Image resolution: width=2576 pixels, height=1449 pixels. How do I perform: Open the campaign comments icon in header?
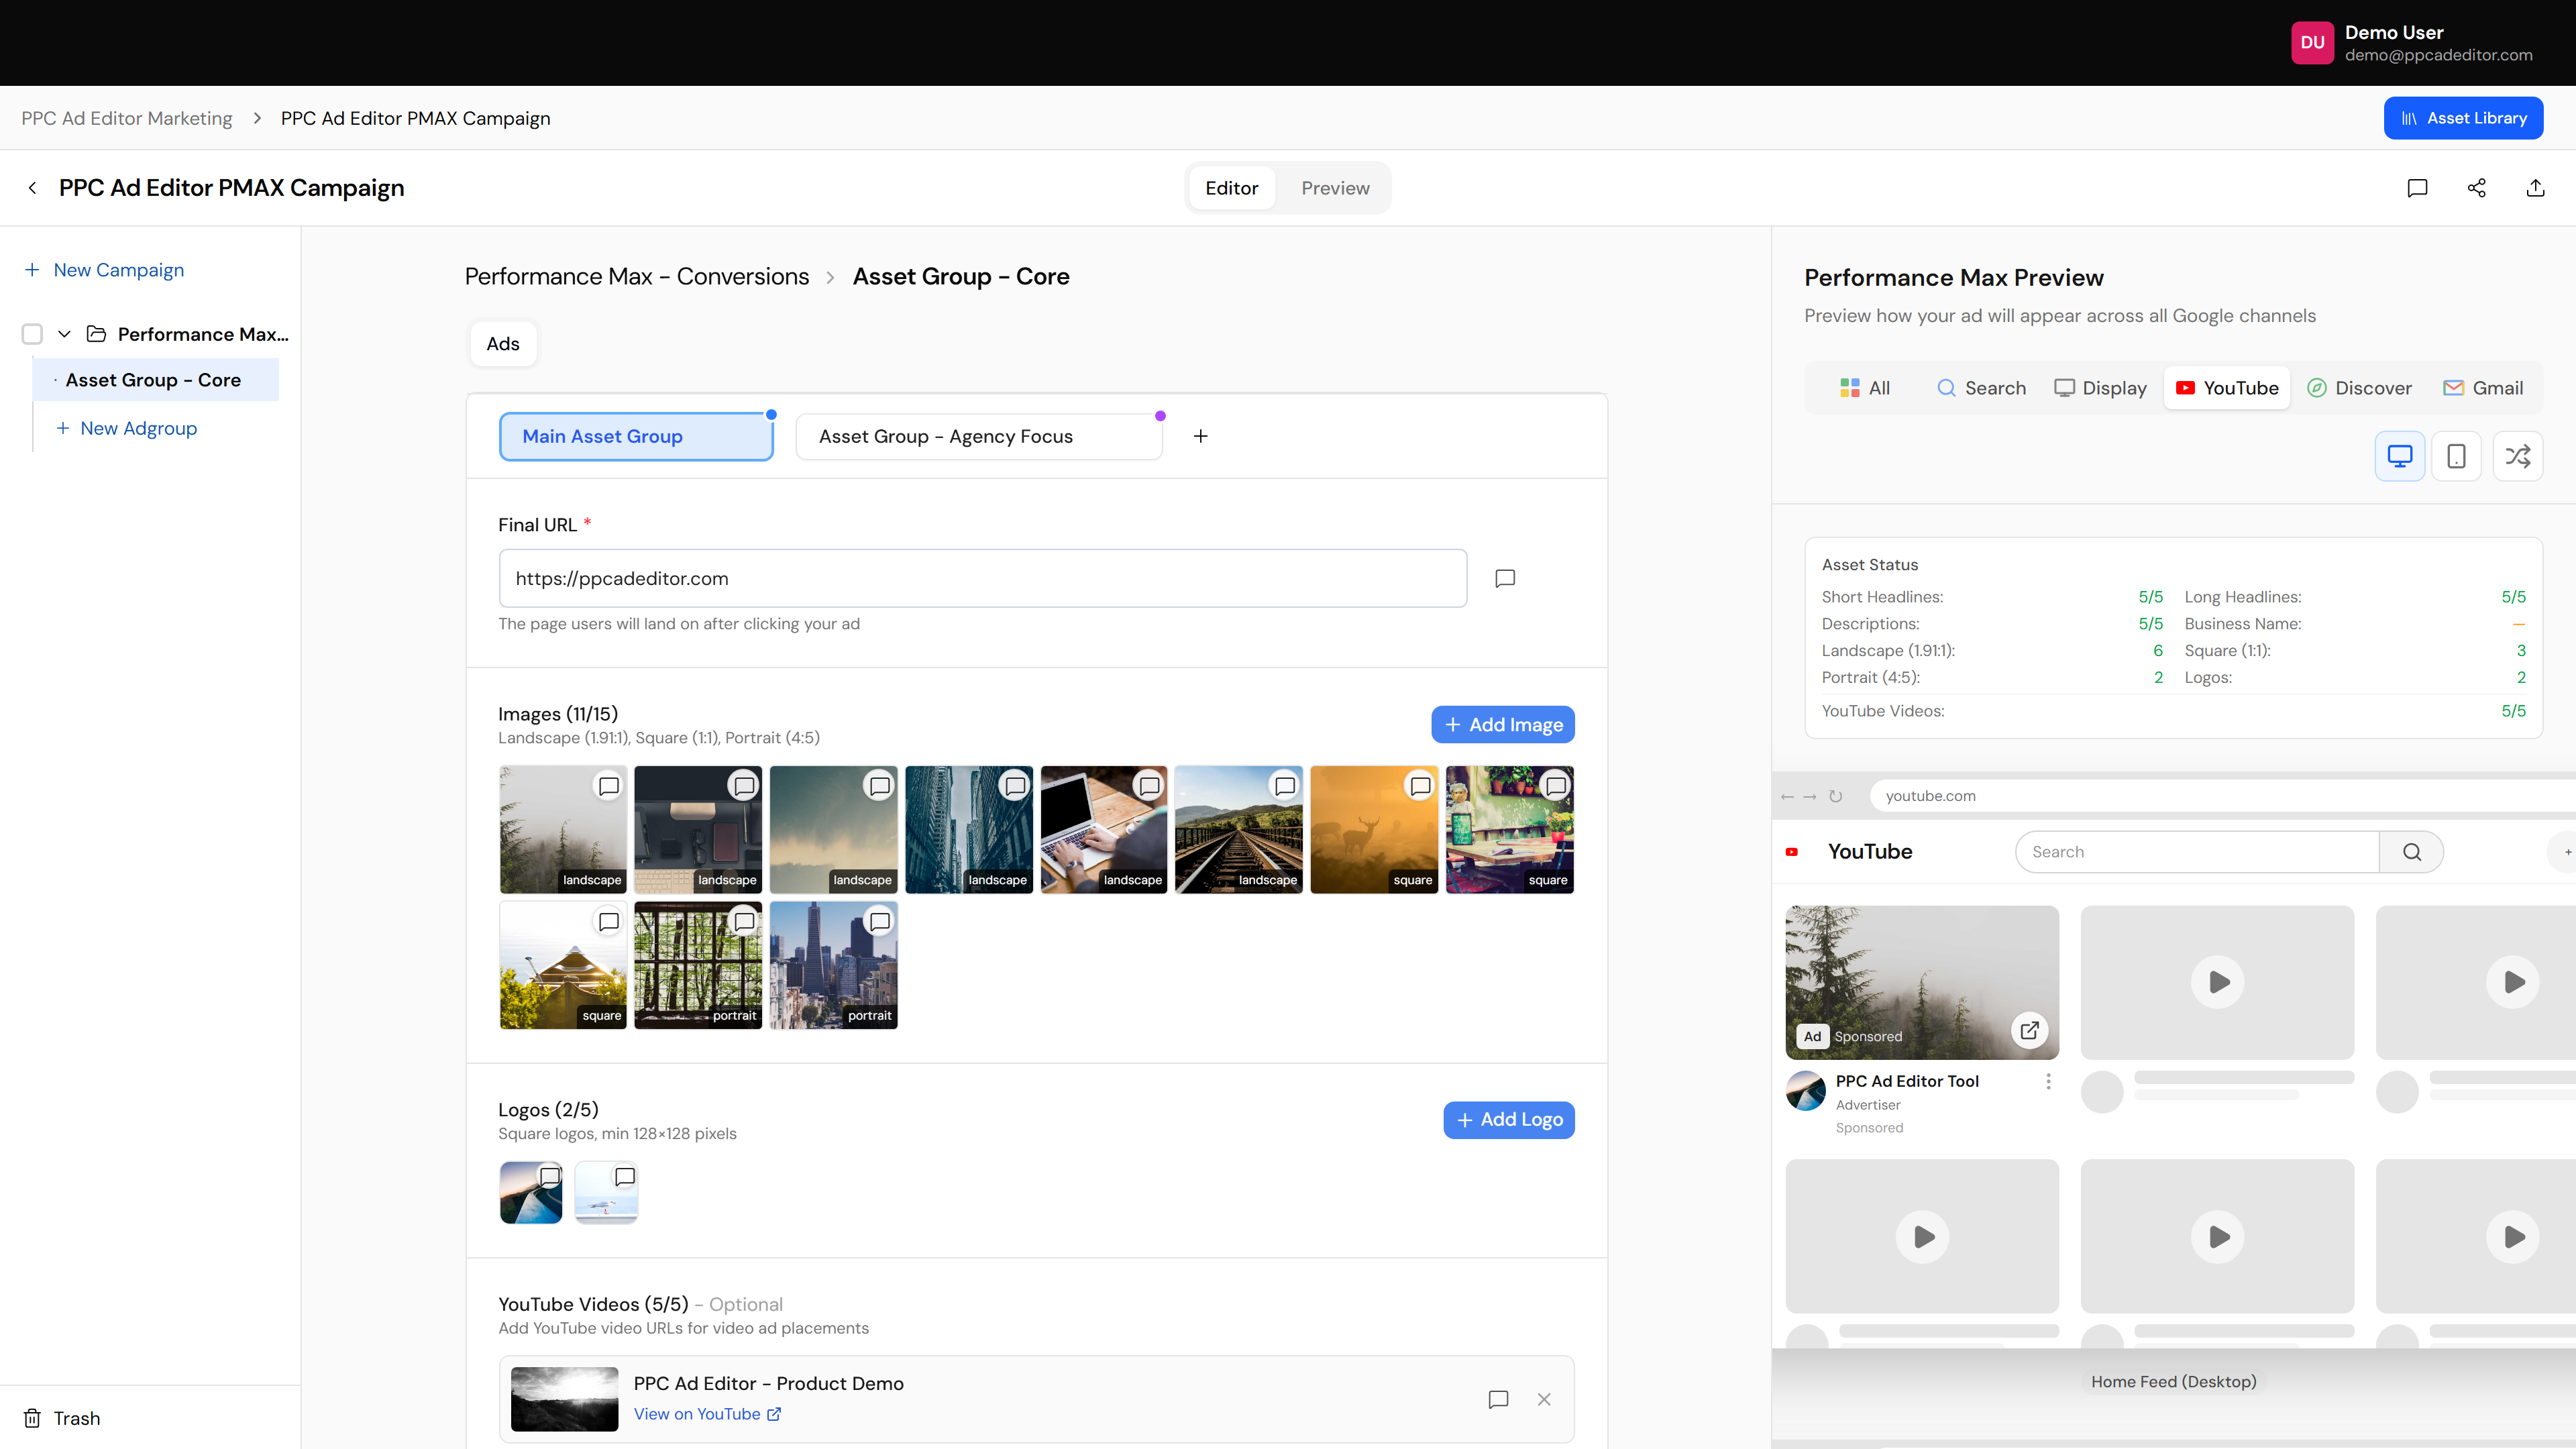tap(2417, 188)
